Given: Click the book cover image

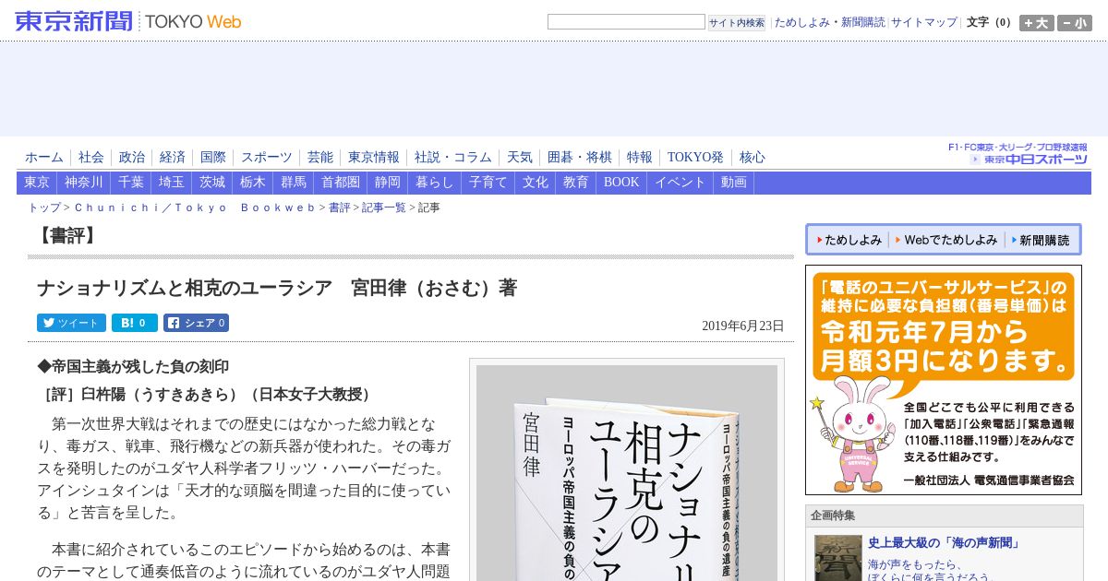Looking at the screenshot, I should 627,472.
